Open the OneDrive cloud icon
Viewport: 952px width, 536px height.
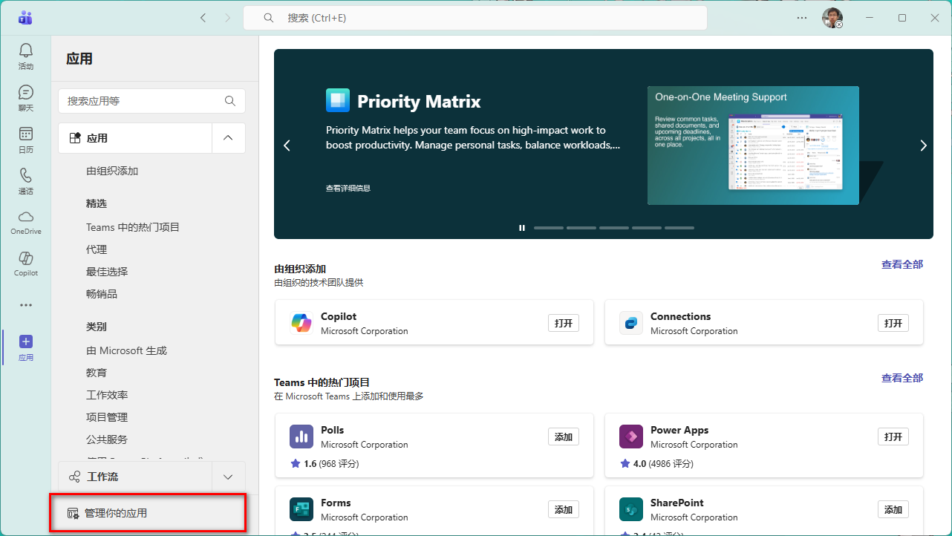(x=26, y=216)
